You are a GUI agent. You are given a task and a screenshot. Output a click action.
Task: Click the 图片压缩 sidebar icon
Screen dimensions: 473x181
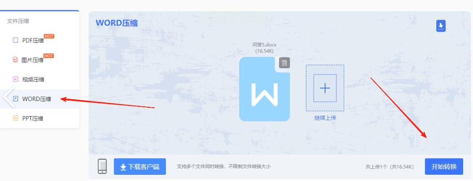15,60
